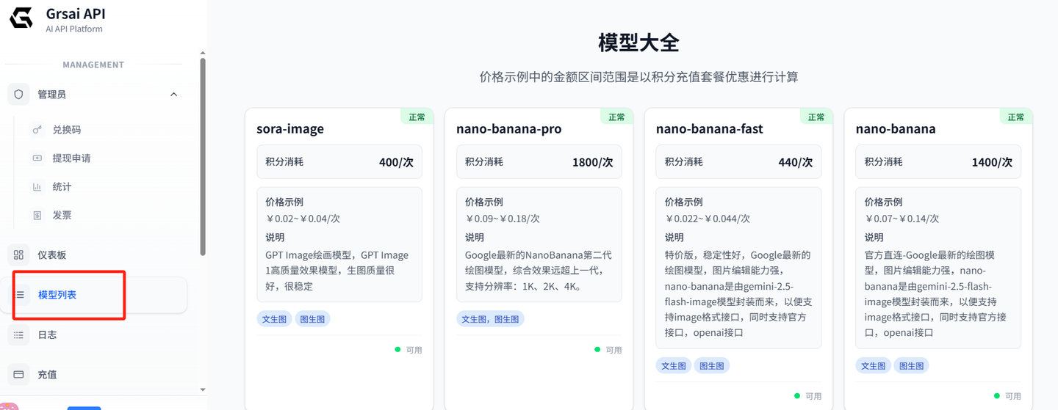Click 正常 status badge on nano-banana-pro
Screen dimensions: 1058x410
616,117
